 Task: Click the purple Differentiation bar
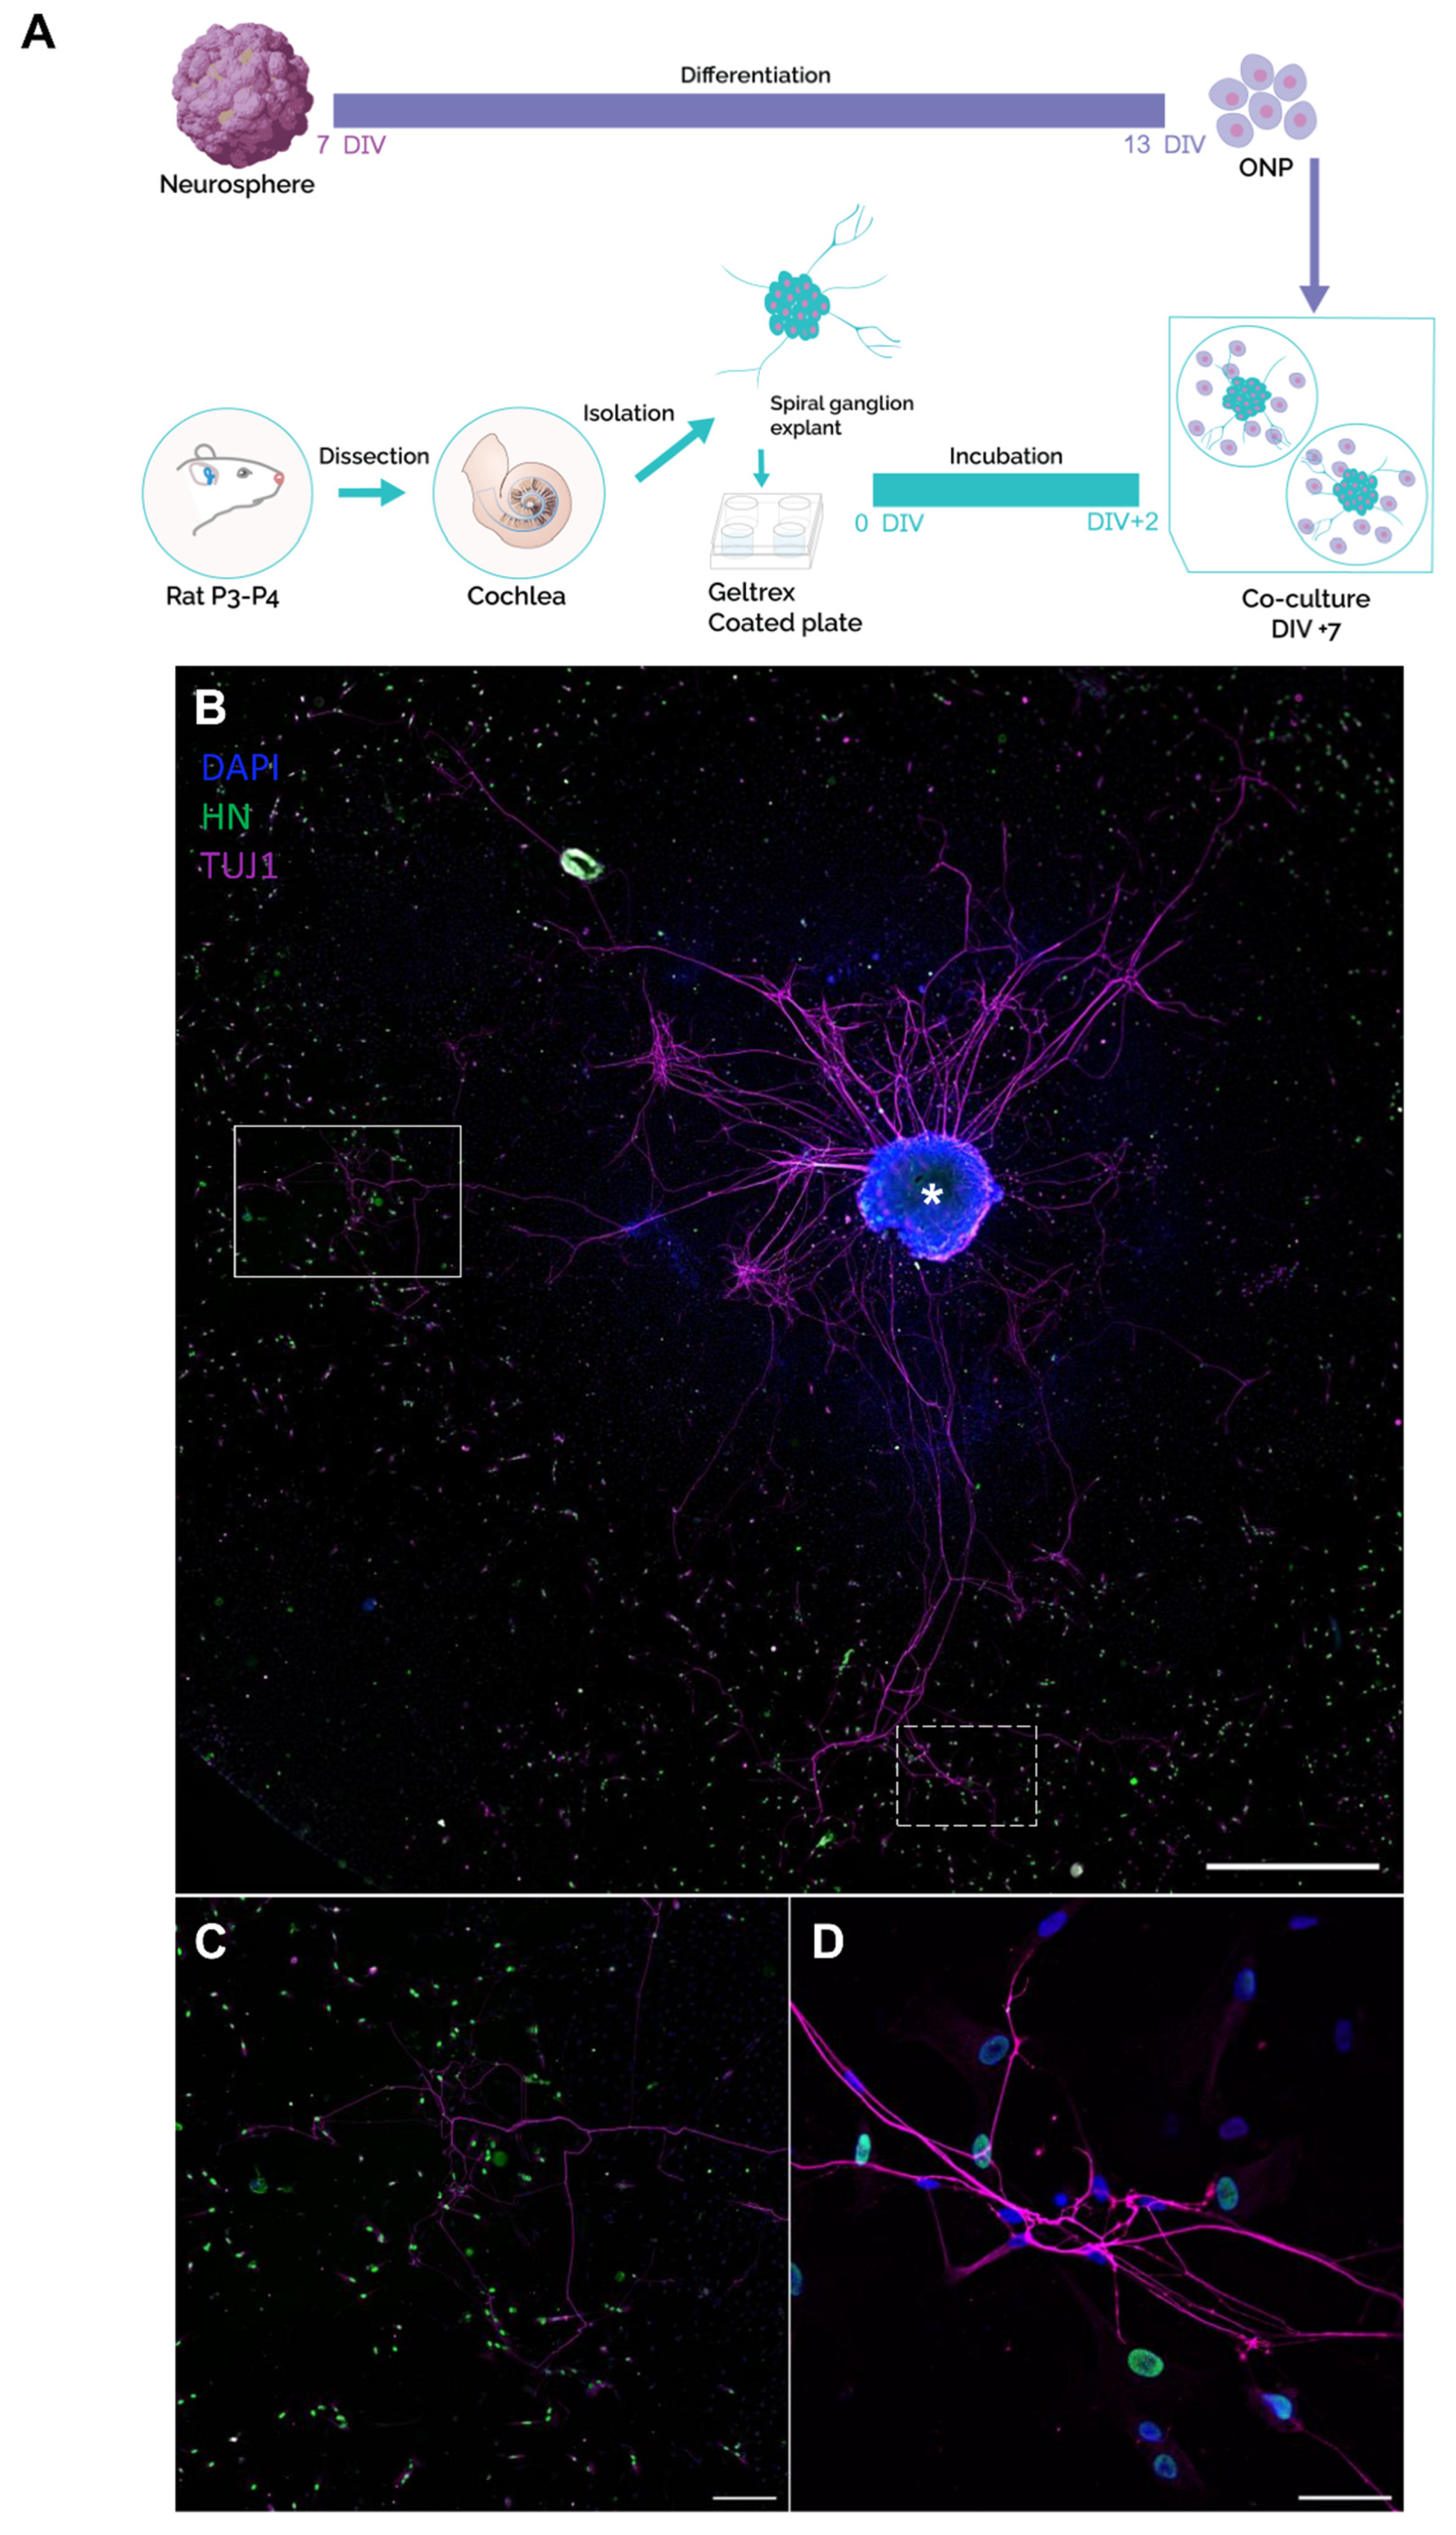(x=748, y=110)
